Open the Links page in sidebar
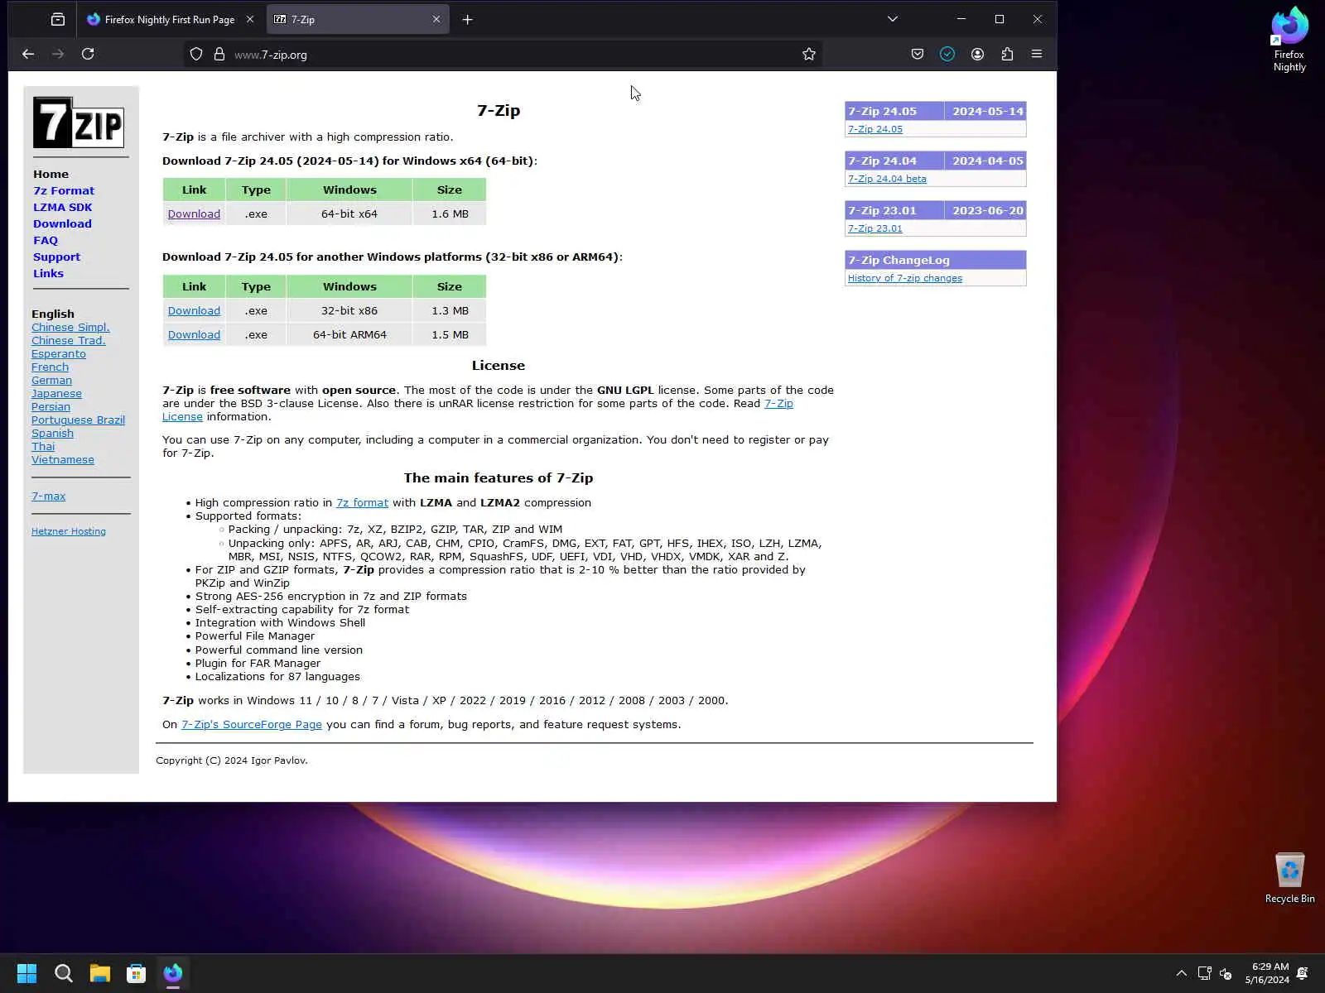Viewport: 1325px width, 993px height. [x=48, y=273]
